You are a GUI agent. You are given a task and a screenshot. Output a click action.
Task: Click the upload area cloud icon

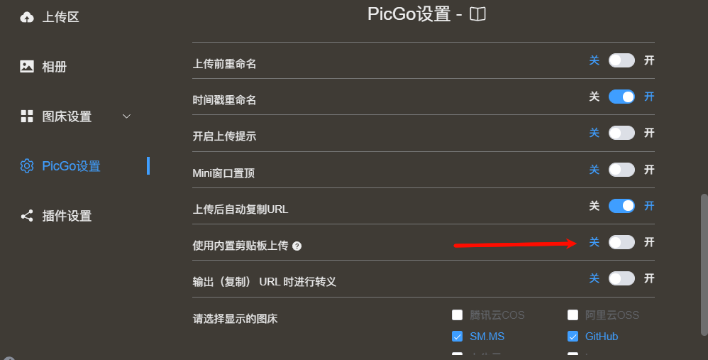pos(27,17)
